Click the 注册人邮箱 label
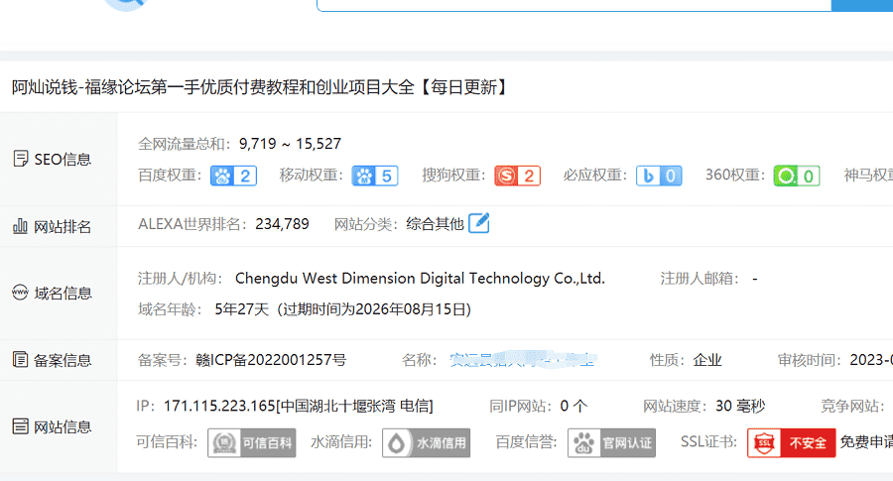The height and width of the screenshot is (481, 893). coord(700,279)
